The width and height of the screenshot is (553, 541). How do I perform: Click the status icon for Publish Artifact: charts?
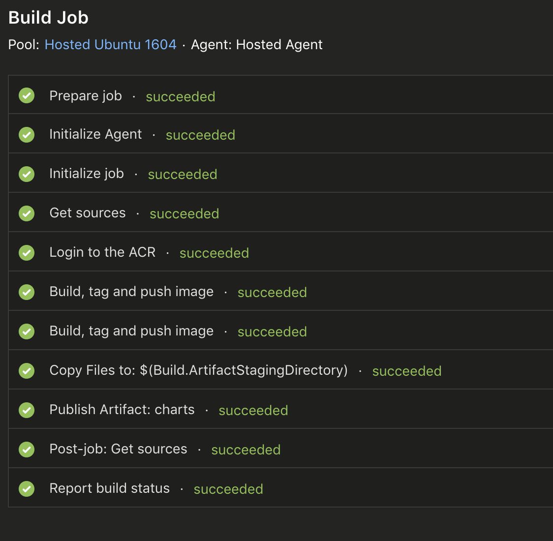[x=27, y=410]
